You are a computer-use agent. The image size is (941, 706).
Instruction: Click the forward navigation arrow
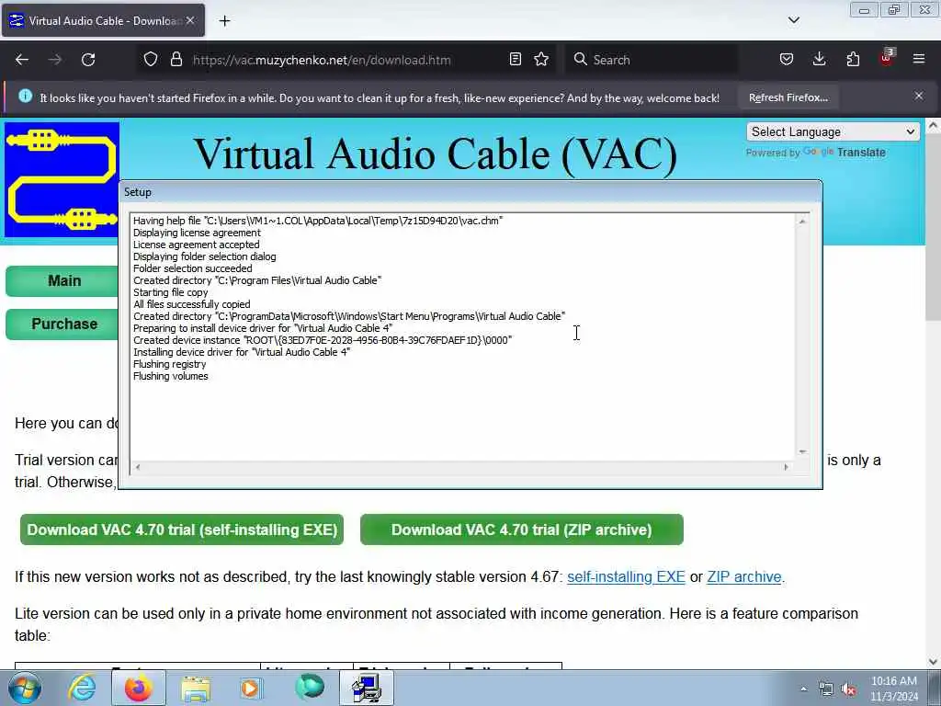[55, 60]
